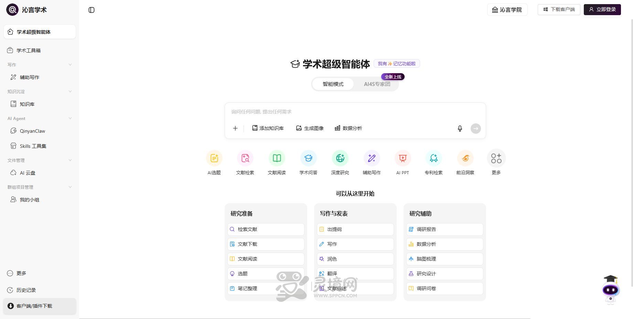Go to 沁言学术 home via logo
Image resolution: width=633 pixels, height=319 pixels.
[x=26, y=10]
